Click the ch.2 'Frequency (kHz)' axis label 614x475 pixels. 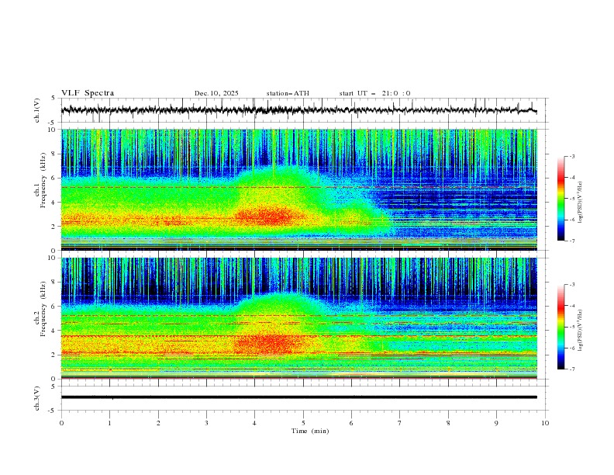tap(43, 309)
